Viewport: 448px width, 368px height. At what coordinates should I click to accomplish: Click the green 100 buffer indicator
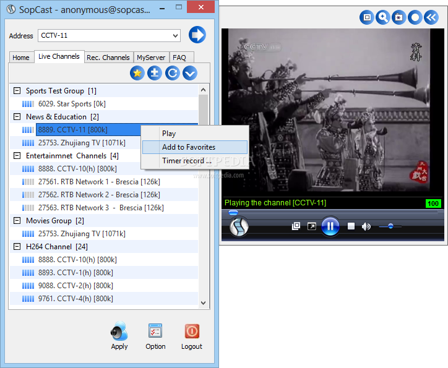(x=433, y=203)
